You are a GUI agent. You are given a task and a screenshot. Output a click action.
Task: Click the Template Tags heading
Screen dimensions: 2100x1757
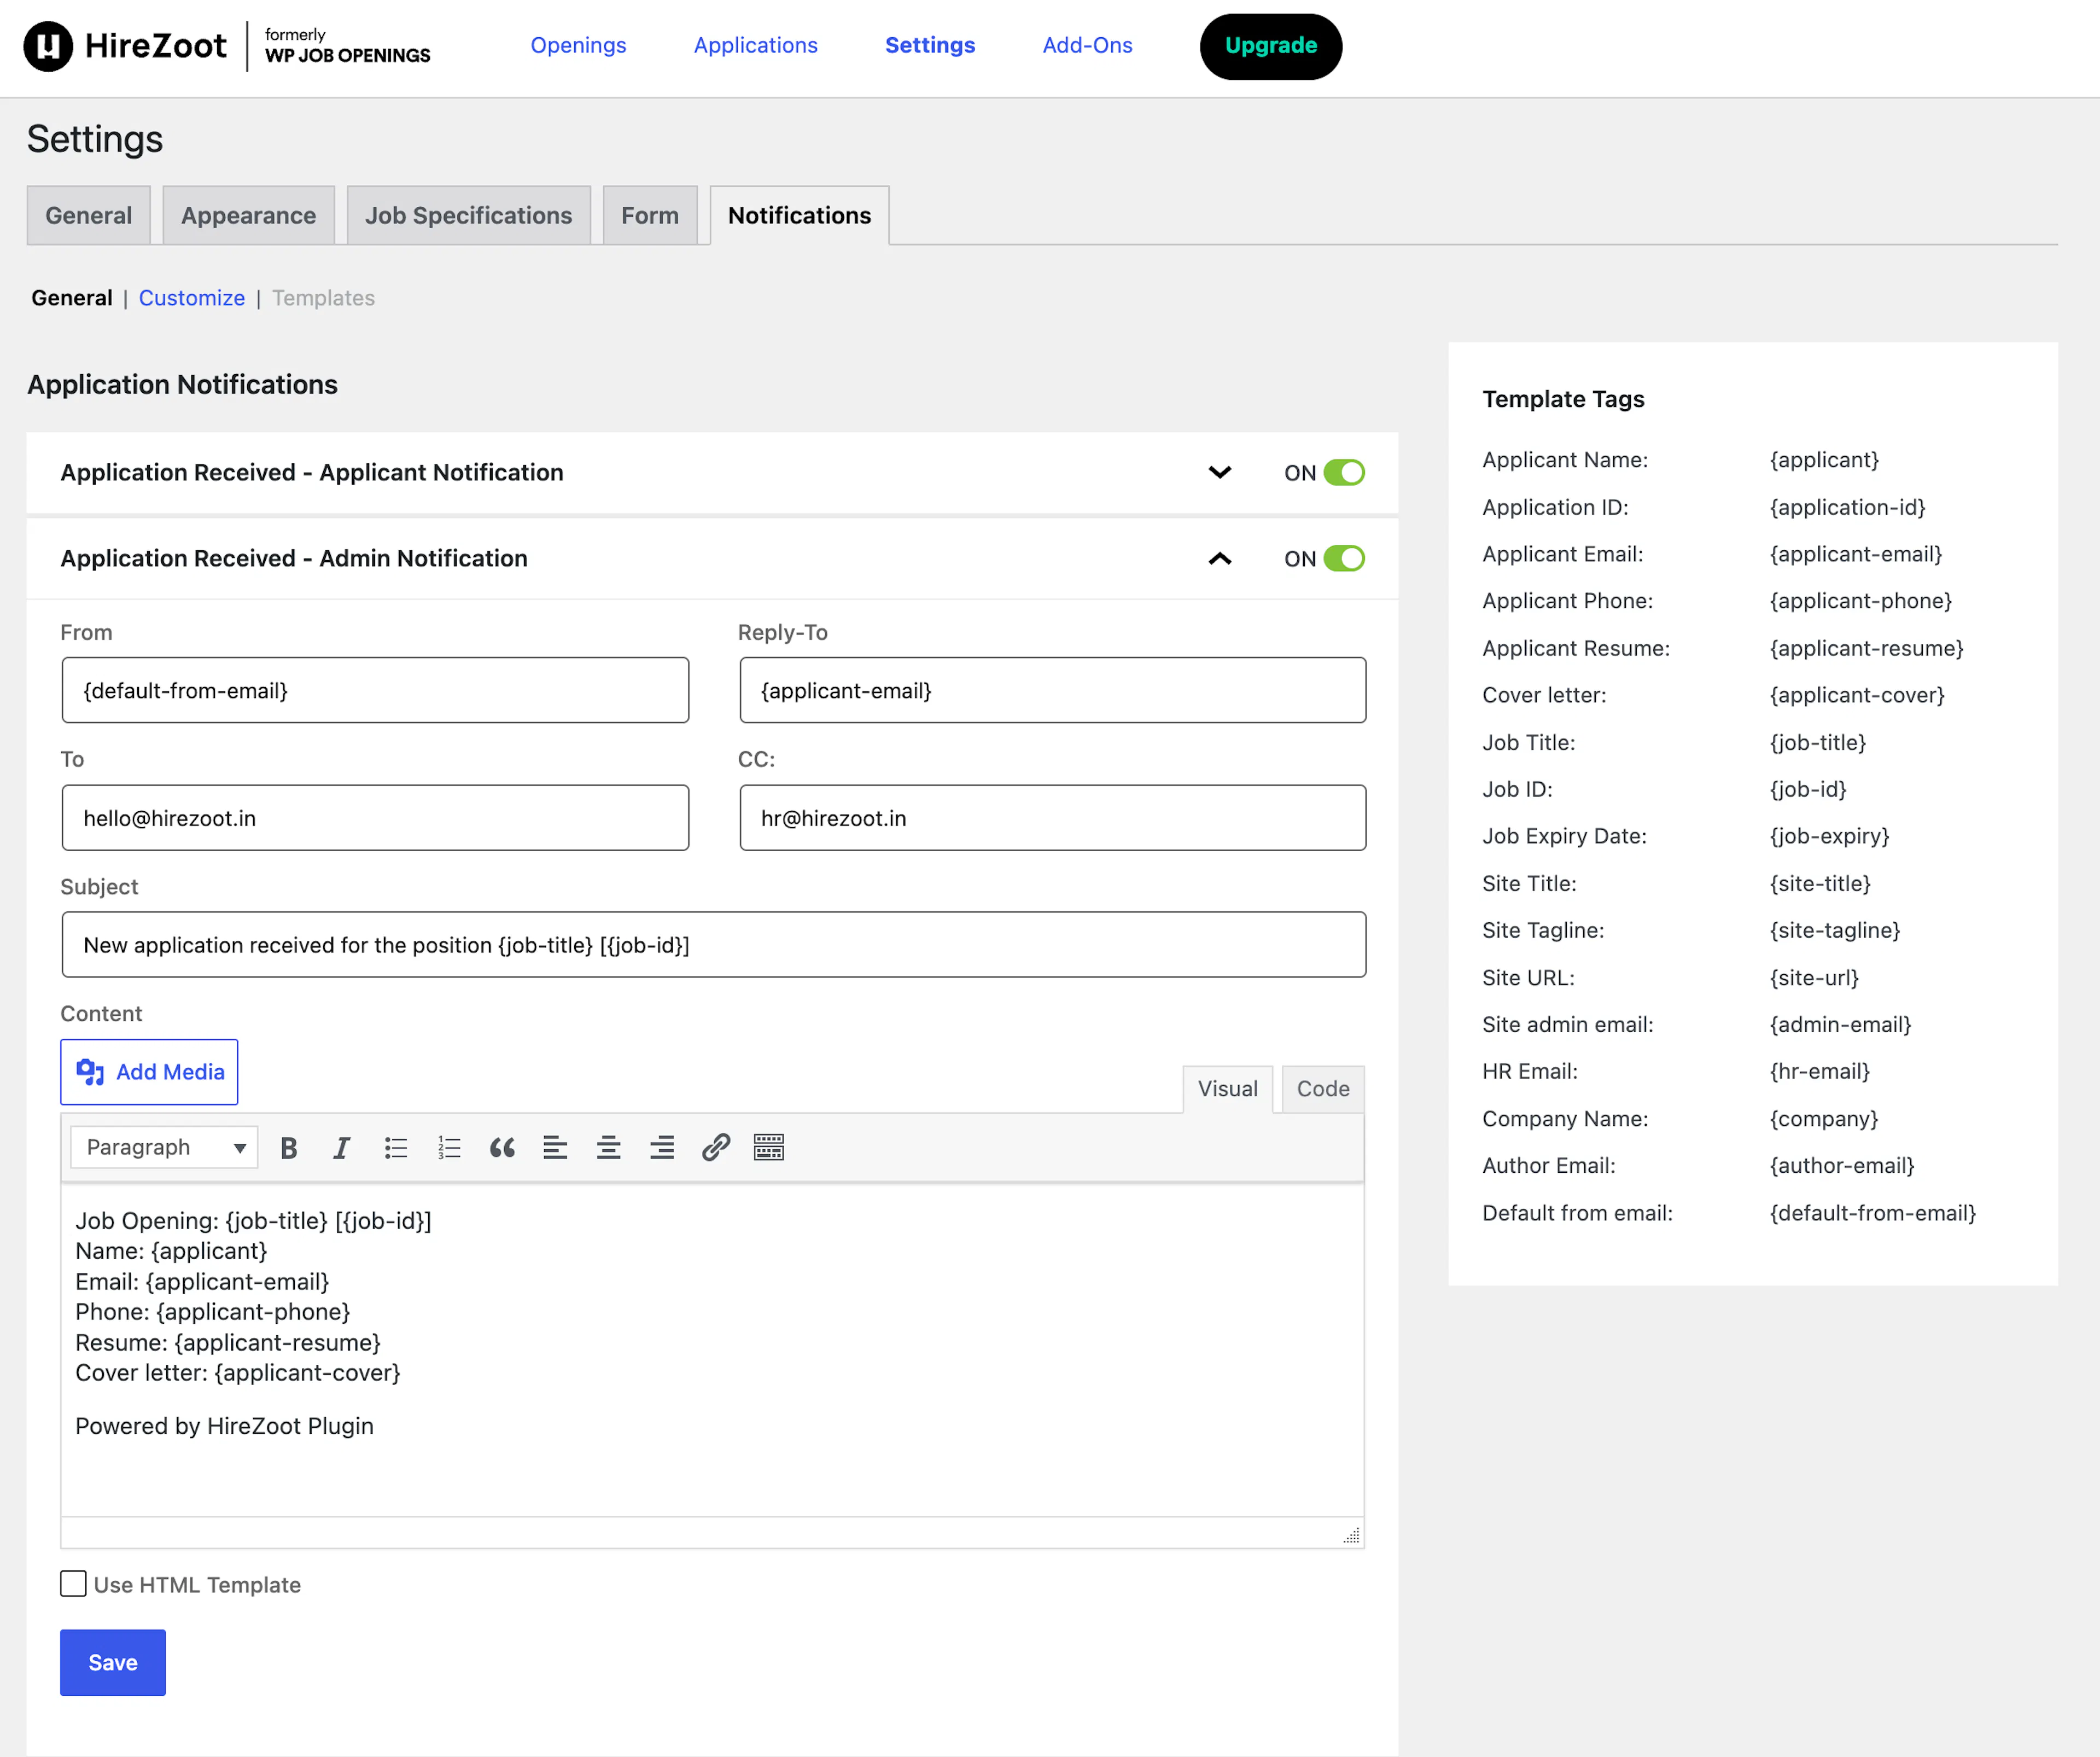coord(1563,399)
